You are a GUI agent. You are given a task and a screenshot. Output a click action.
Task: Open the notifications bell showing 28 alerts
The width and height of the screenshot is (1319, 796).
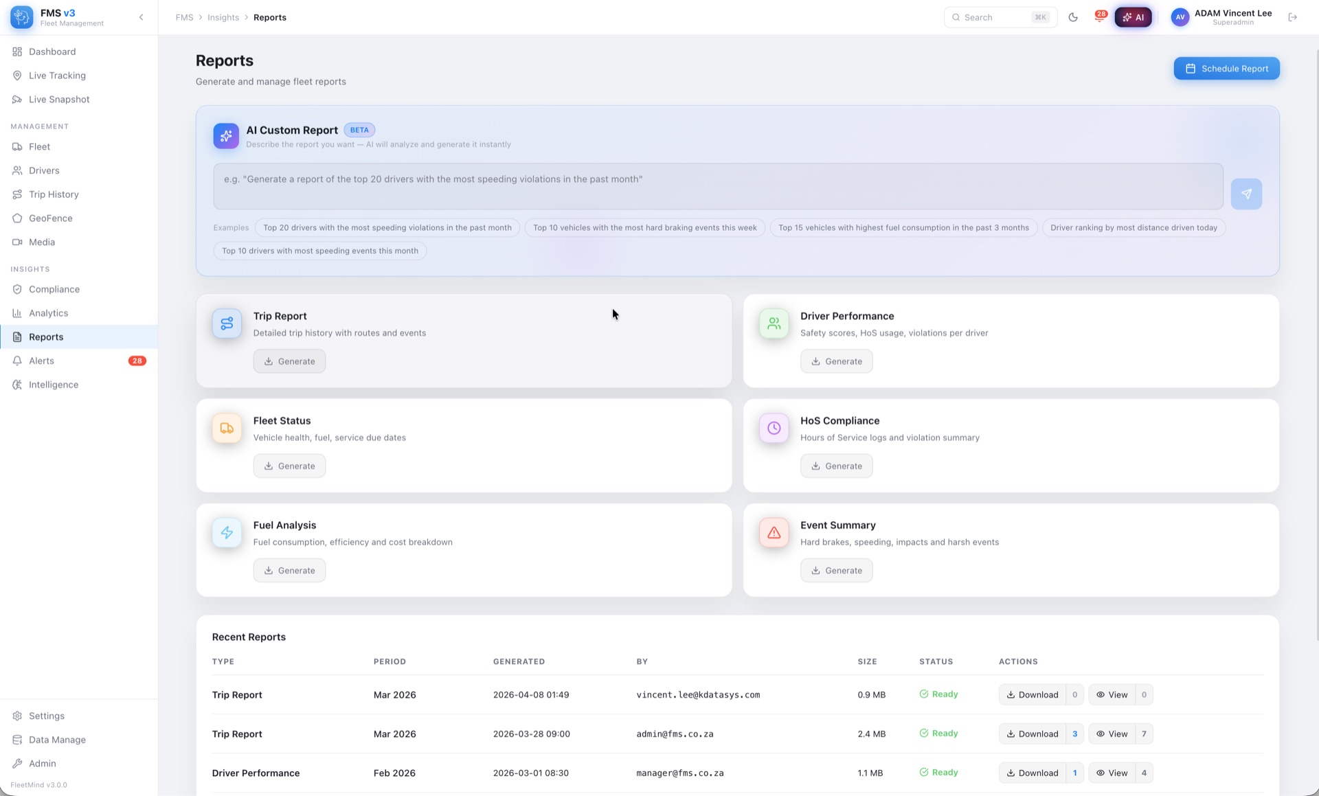(x=1099, y=17)
